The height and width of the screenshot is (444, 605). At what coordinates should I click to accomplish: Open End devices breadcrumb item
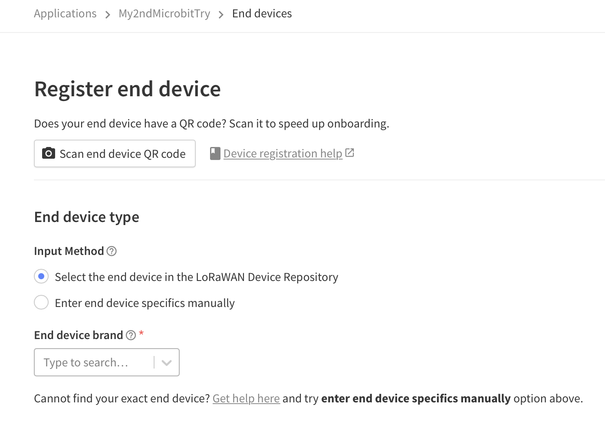click(262, 13)
